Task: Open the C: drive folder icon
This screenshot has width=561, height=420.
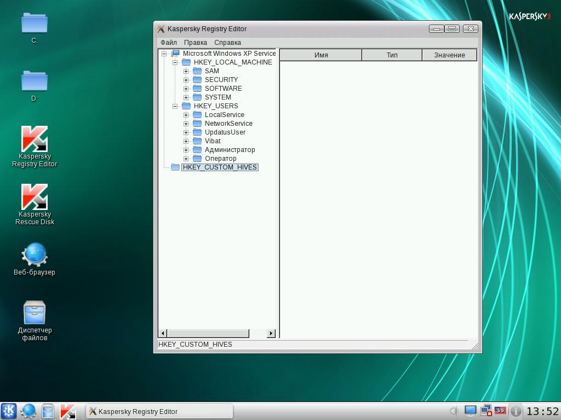Action: 35,24
